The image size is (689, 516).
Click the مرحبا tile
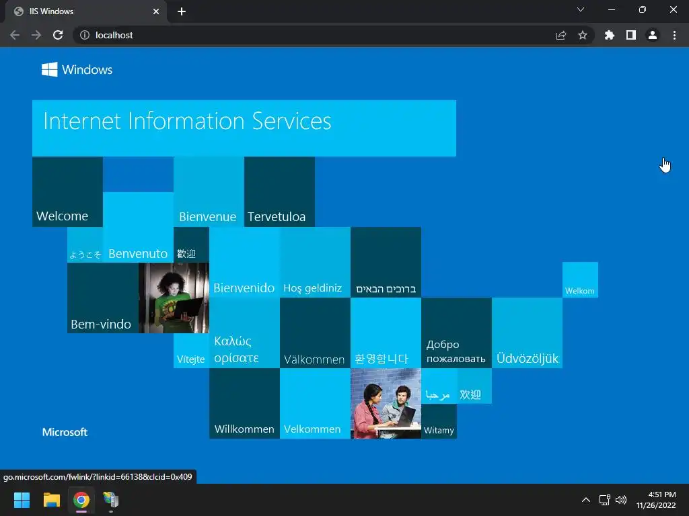click(439, 386)
